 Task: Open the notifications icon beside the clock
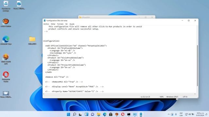(206, 114)
